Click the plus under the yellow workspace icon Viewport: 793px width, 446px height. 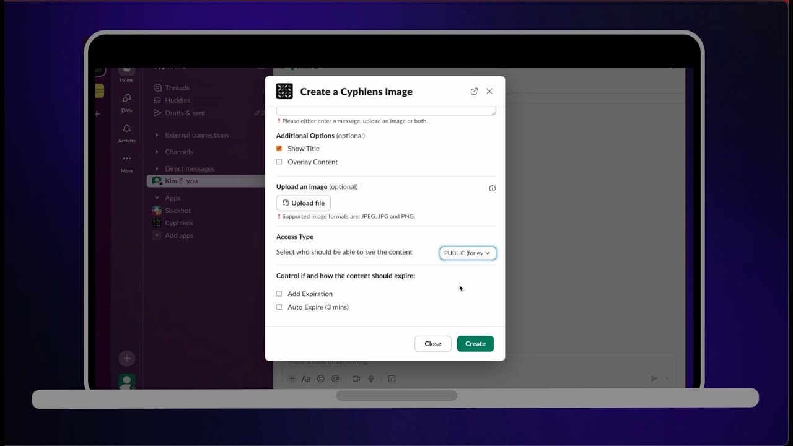click(x=97, y=114)
